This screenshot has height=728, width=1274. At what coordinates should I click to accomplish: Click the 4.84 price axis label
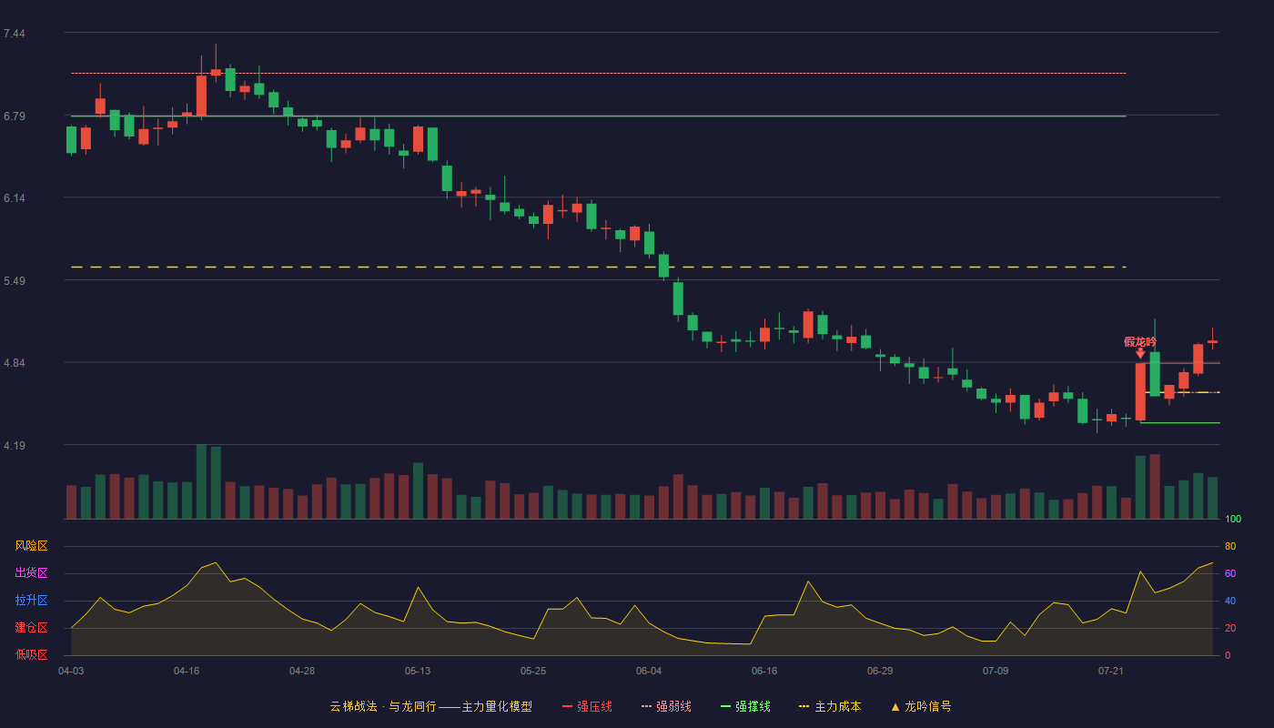14,363
